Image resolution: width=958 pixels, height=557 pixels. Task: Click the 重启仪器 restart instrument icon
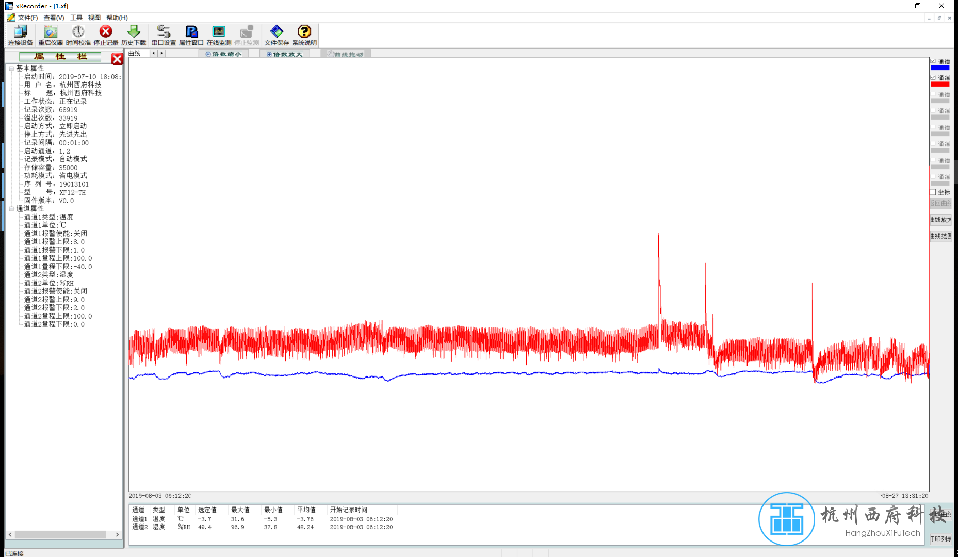(50, 35)
